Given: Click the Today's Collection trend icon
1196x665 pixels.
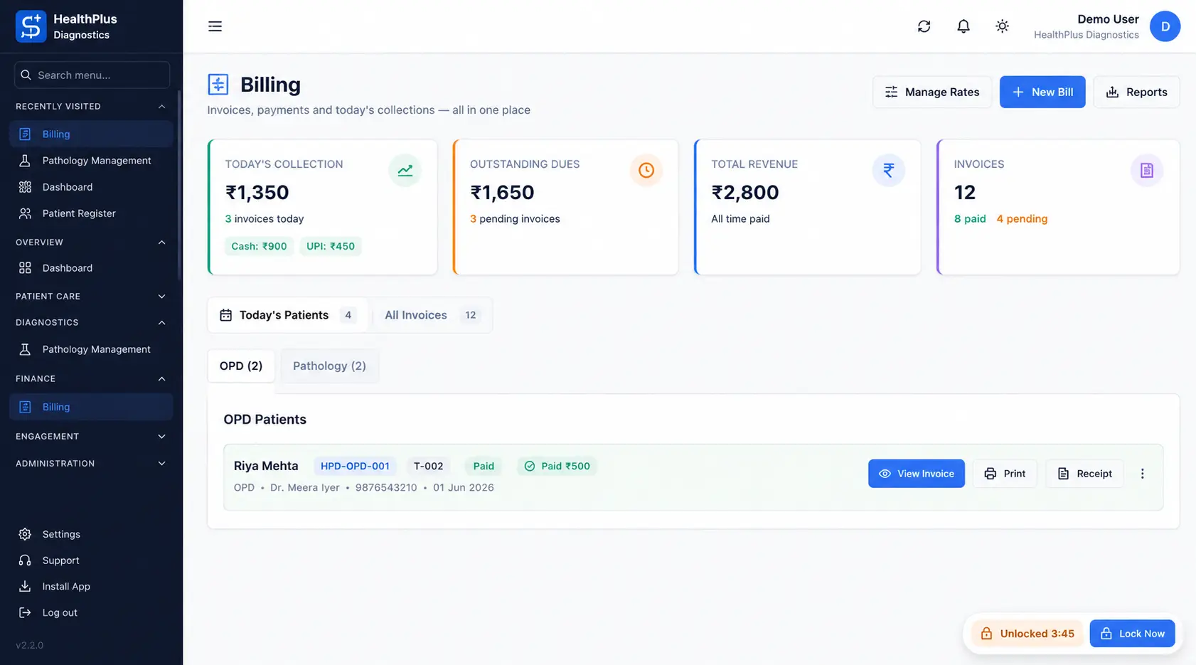Looking at the screenshot, I should point(405,171).
